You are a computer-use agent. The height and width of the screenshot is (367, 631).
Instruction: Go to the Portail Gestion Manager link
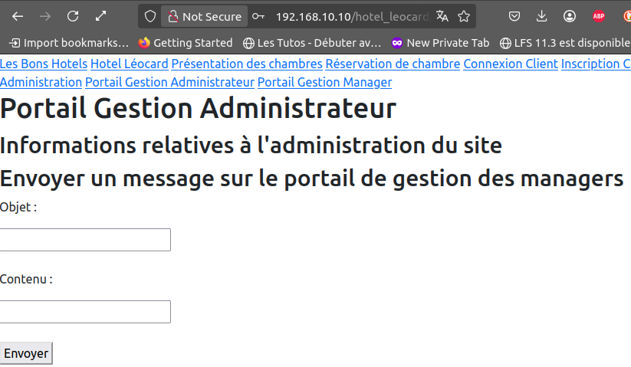point(324,82)
